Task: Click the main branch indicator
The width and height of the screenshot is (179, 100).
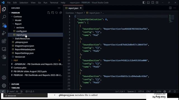Action: (11, 91)
